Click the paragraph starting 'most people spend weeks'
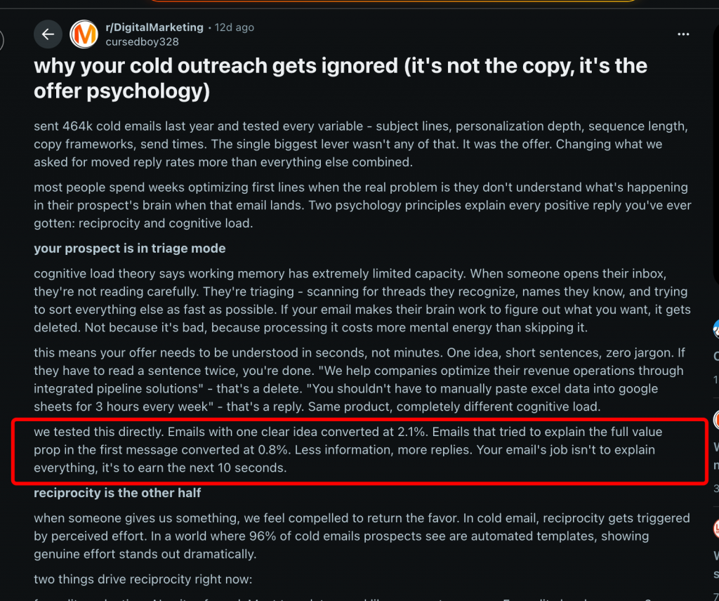This screenshot has width=719, height=601. coord(362,205)
